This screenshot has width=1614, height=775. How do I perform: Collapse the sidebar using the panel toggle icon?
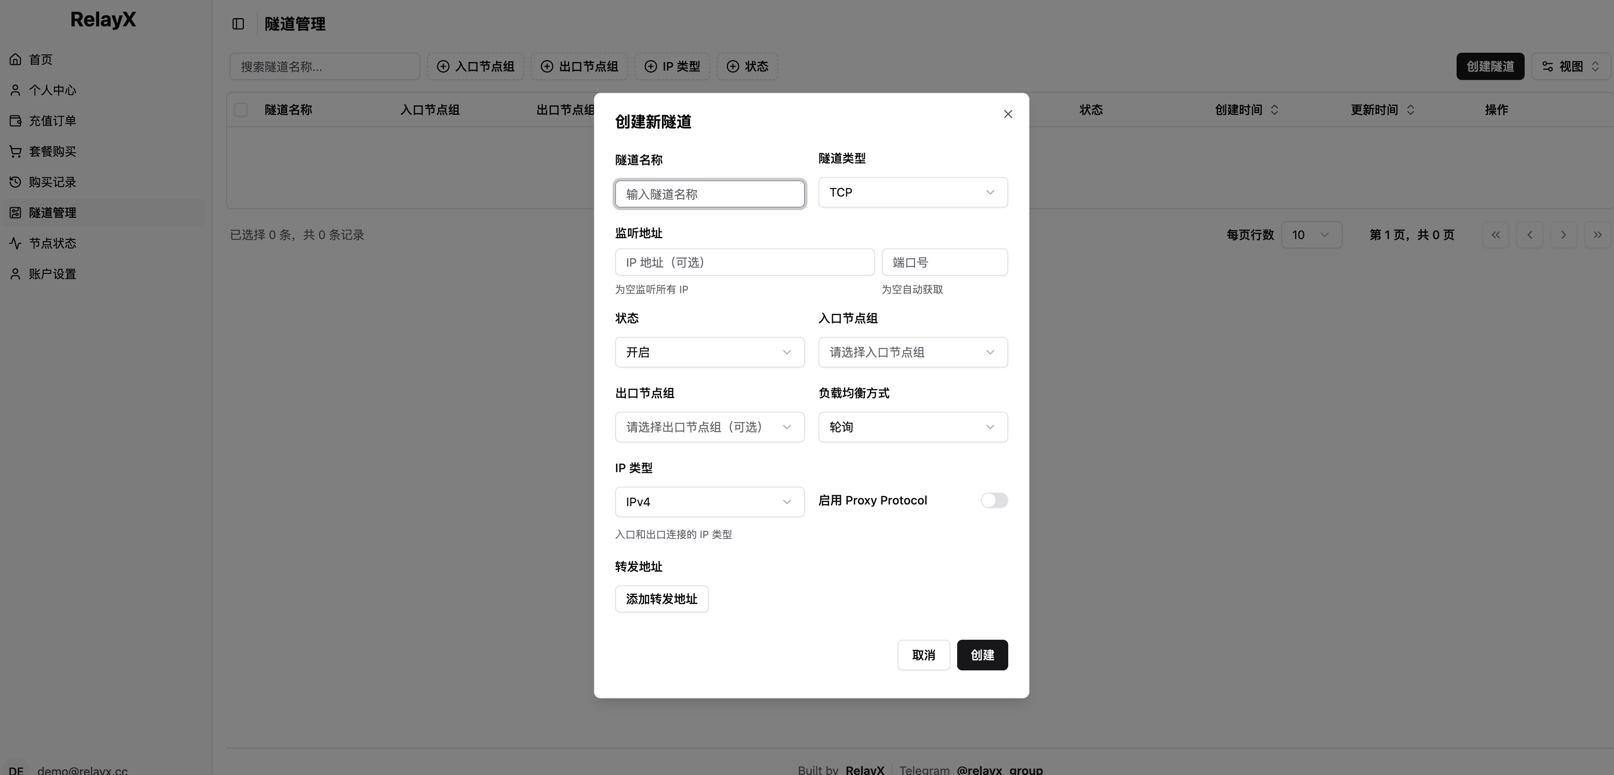pyautogui.click(x=238, y=24)
